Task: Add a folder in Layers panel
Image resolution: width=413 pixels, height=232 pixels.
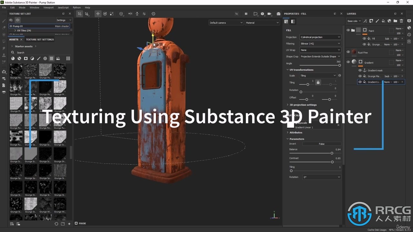Action: 395,21
